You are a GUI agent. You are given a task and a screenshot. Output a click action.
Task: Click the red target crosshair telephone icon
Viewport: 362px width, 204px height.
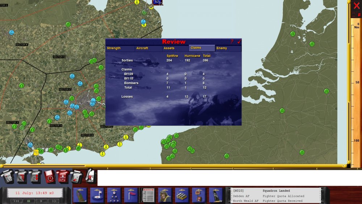click(50, 177)
